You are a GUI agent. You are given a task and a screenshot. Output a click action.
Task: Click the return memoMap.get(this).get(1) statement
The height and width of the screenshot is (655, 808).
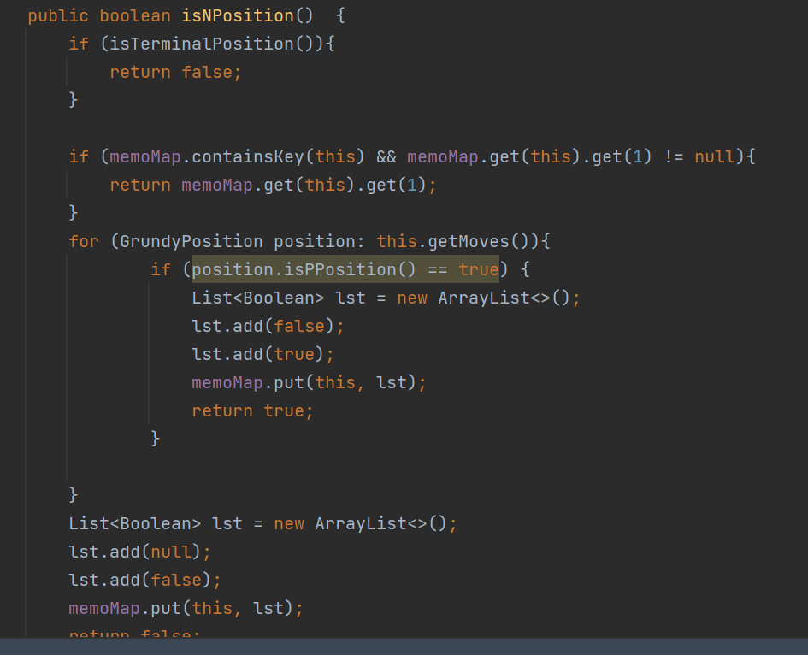(273, 186)
